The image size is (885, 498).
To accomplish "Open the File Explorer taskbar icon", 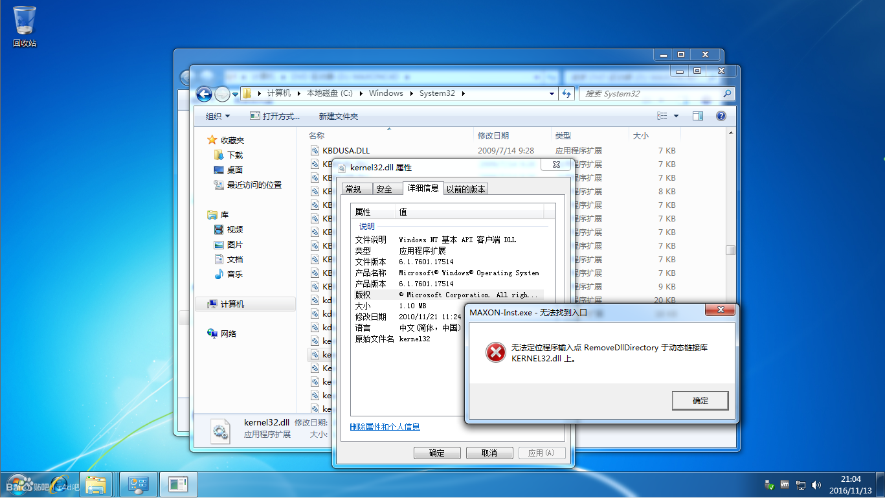I will [96, 484].
